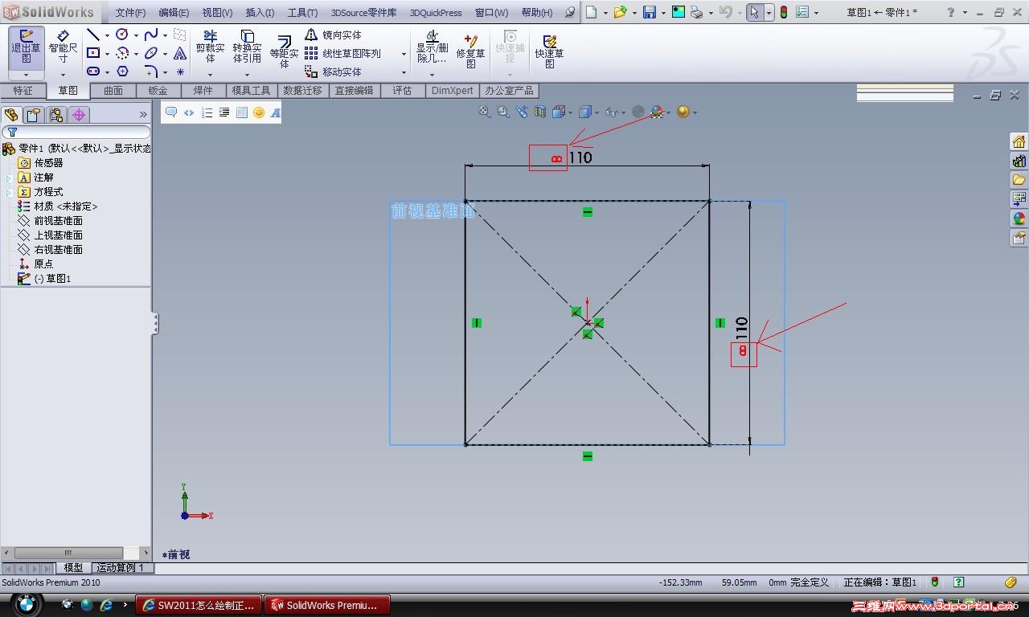Image resolution: width=1029 pixels, height=617 pixels.
Task: Select the Smart Dimension (智能尺寸) tool
Action: pos(63,47)
